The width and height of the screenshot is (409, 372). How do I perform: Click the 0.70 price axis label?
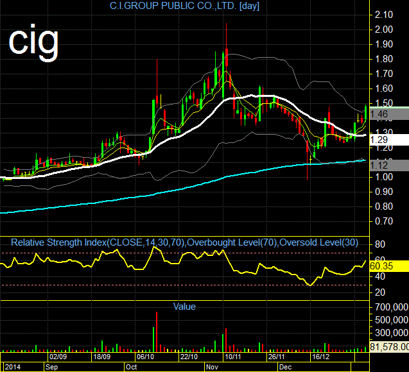(384, 221)
